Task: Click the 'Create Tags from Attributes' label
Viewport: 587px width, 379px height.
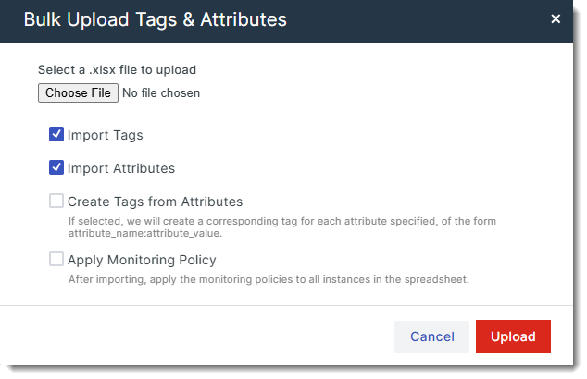Action: click(x=155, y=201)
